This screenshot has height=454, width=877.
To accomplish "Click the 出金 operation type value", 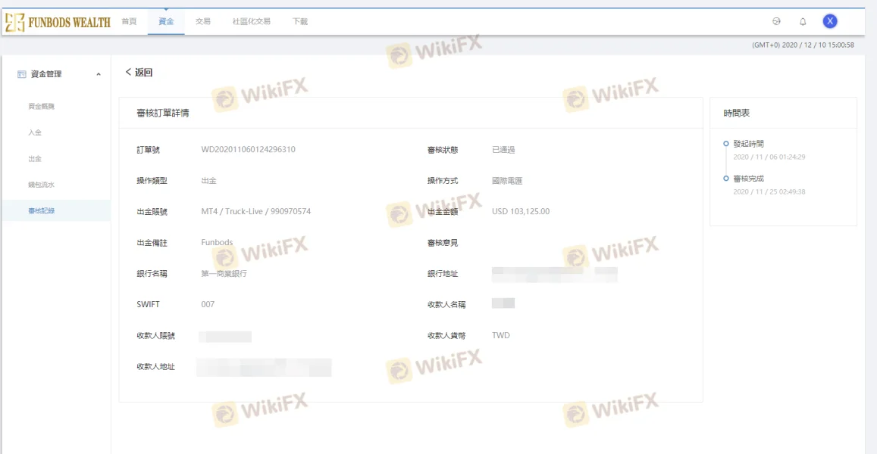I will [208, 180].
